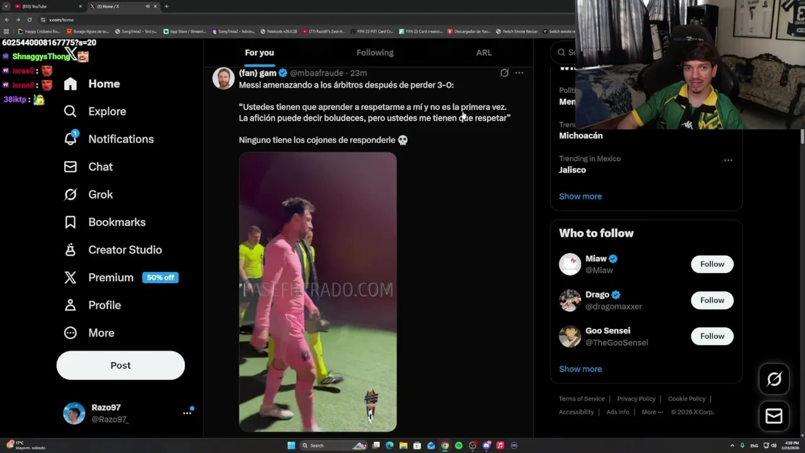805x453 pixels.
Task: Open Razo97 account switcher dots
Action: pos(187,413)
